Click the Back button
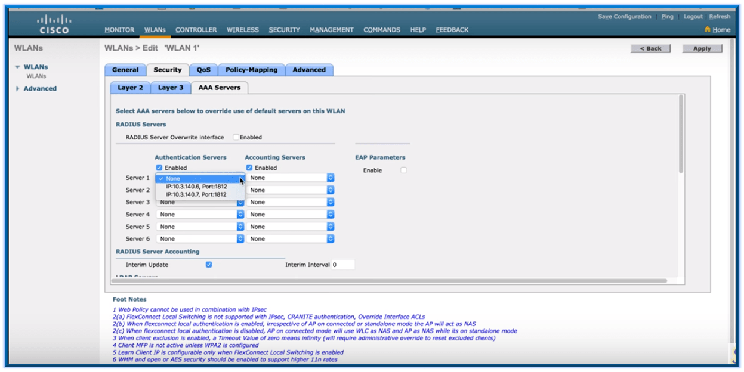Screen dimensions: 744x372 [651, 48]
